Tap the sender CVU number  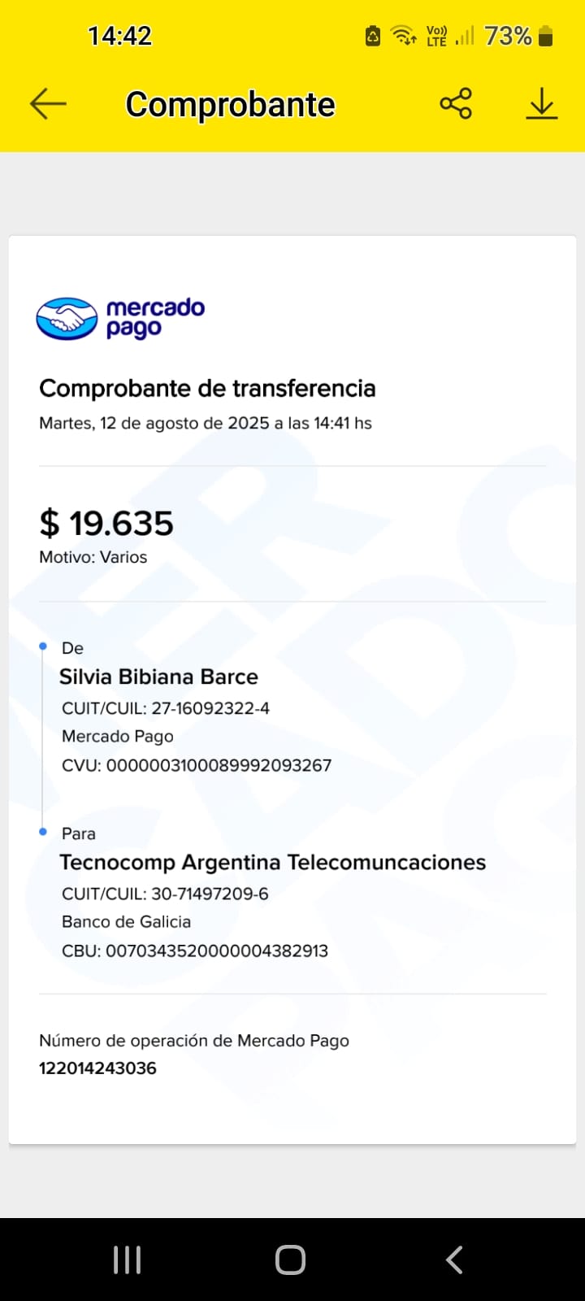point(219,765)
